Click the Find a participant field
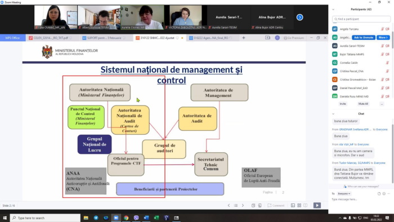The width and height of the screenshot is (394, 222). pos(361,19)
